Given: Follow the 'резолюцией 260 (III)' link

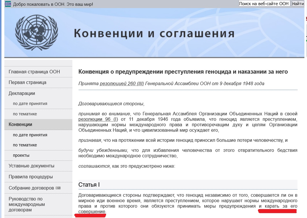Looking at the screenshot, I should coord(122,84).
